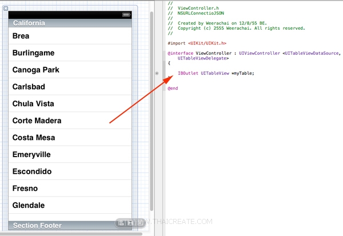This screenshot has height=236, width=343.
Task: Click the @end keyword in code
Action: [173, 89]
